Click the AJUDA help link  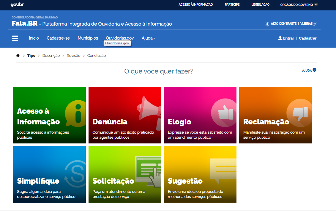tap(307, 71)
